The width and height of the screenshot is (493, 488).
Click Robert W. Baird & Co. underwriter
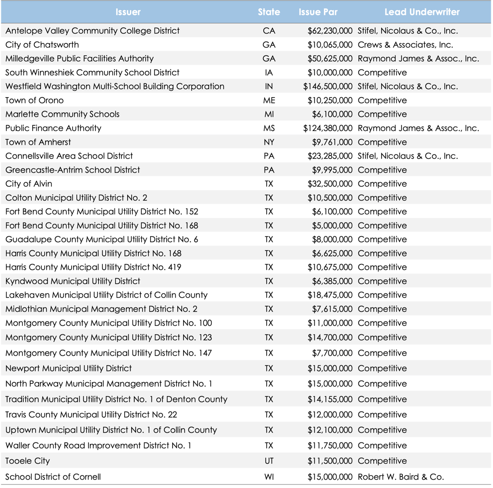pyautogui.click(x=401, y=477)
